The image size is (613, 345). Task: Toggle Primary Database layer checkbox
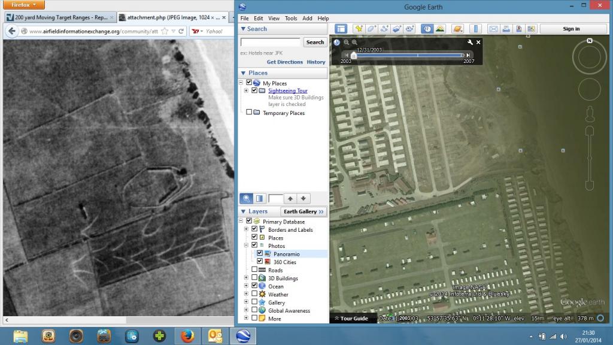[249, 221]
